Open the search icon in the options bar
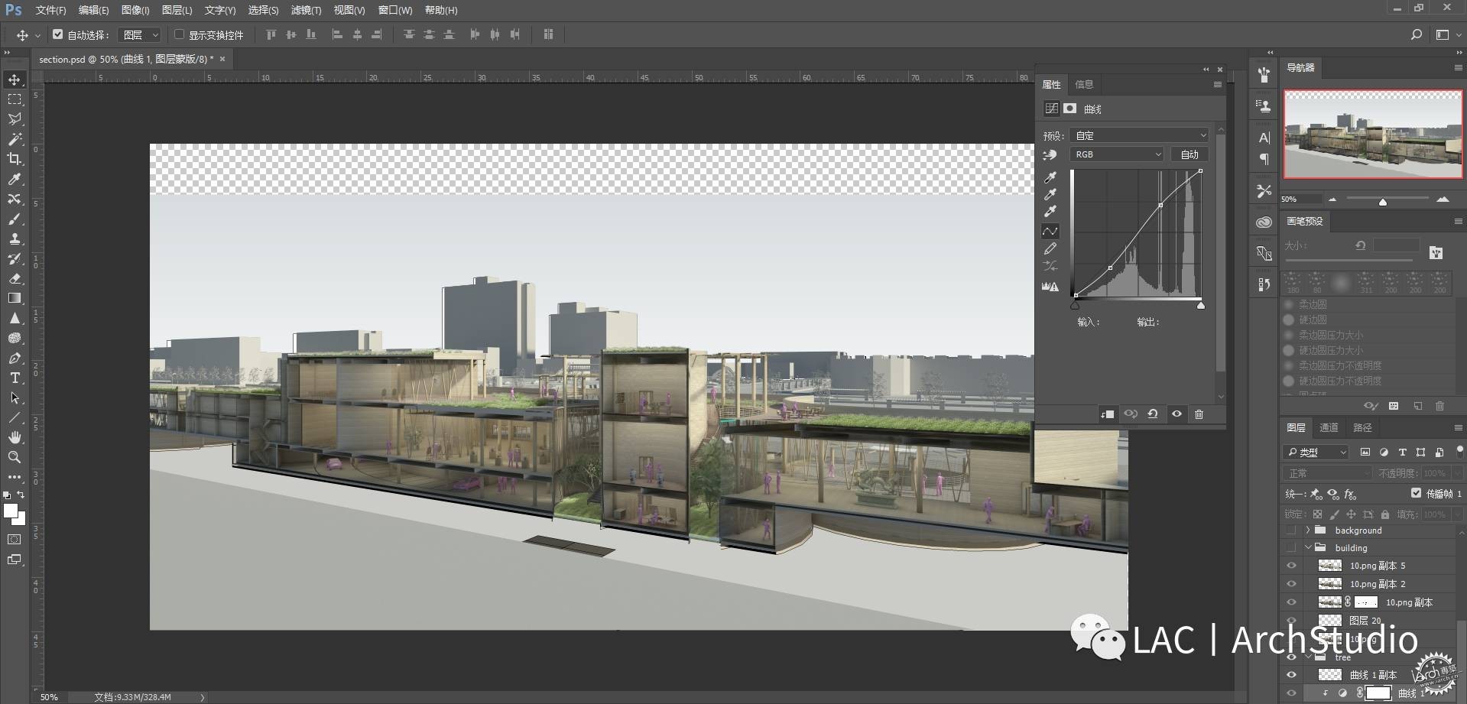This screenshot has width=1467, height=704. click(1416, 34)
